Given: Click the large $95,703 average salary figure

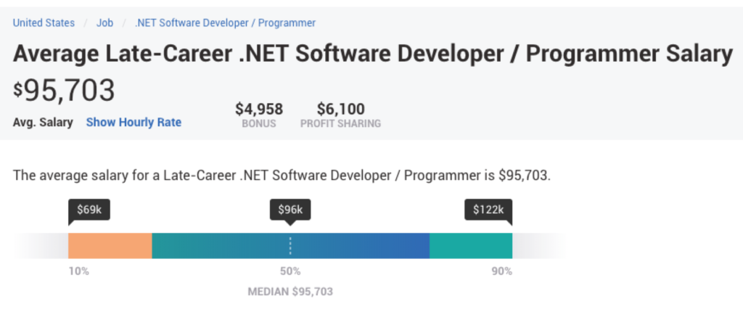Looking at the screenshot, I should [65, 91].
